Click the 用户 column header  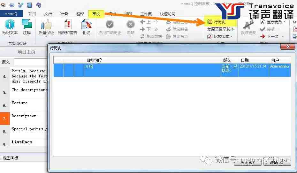tap(280, 60)
